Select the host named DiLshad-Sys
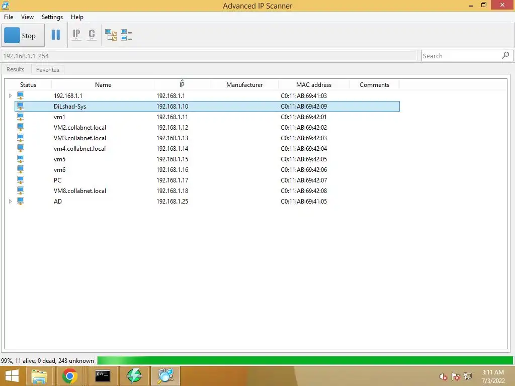Image resolution: width=515 pixels, height=386 pixels. pyautogui.click(x=70, y=107)
